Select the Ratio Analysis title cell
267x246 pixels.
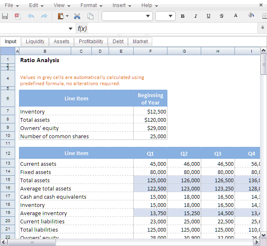coord(39,60)
